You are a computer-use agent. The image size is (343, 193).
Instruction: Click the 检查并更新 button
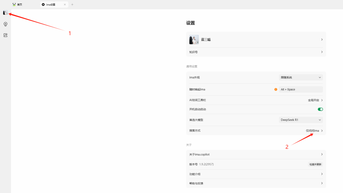(315, 164)
